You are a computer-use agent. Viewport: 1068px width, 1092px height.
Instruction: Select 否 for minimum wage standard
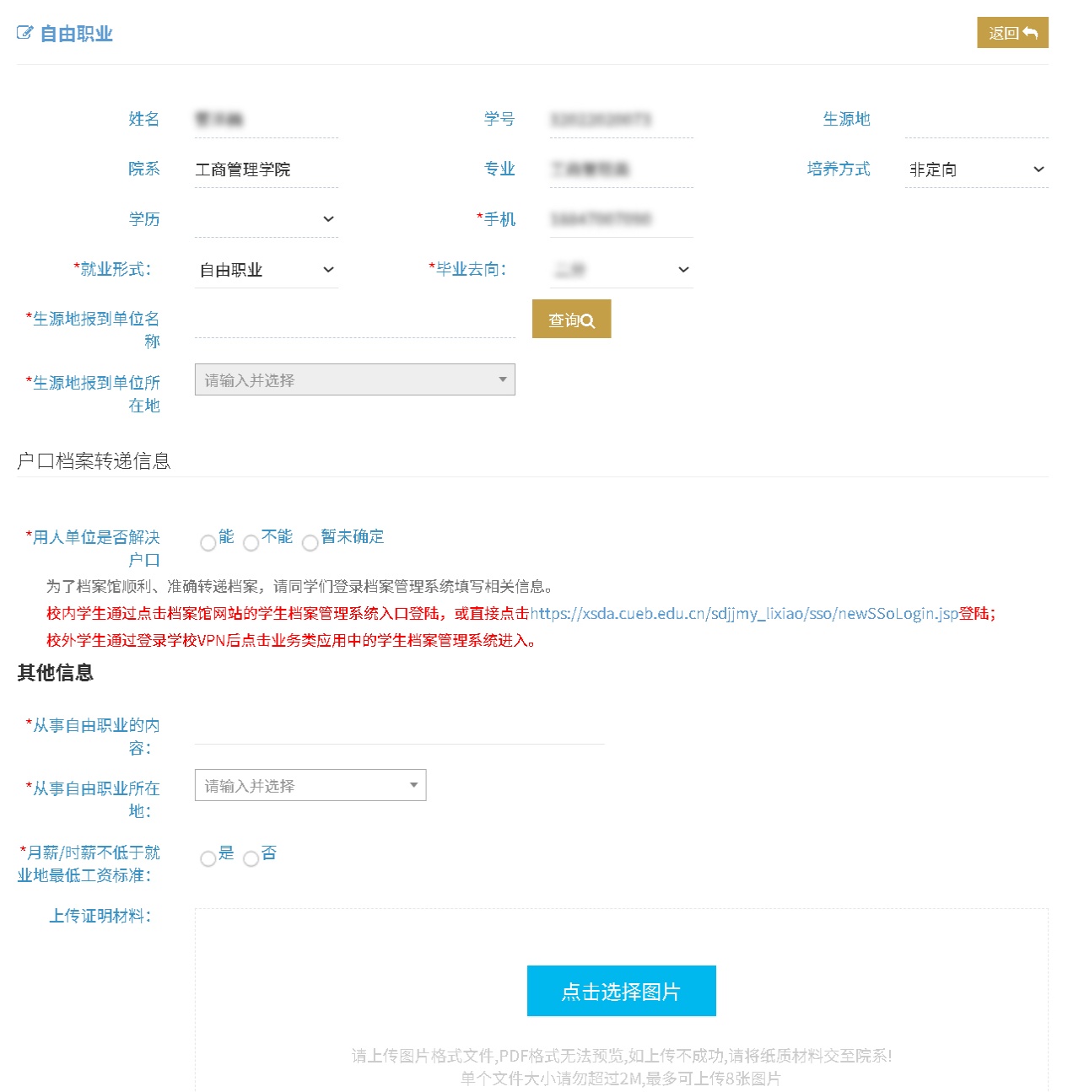click(x=251, y=859)
